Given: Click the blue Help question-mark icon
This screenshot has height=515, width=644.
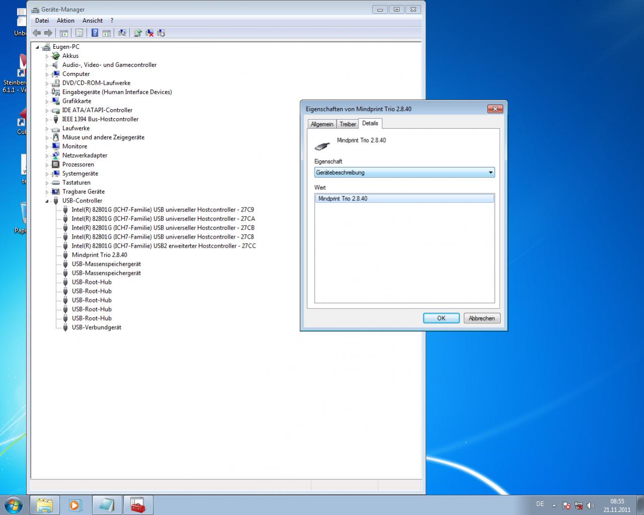Looking at the screenshot, I should coord(95,33).
